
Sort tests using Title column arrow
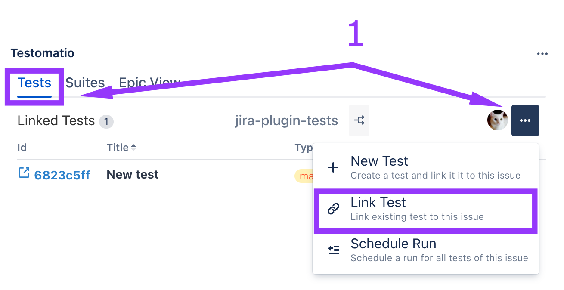pos(133,148)
